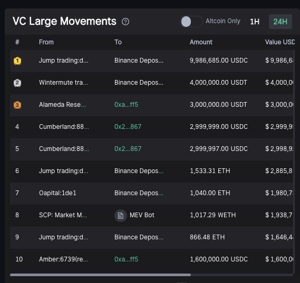Click the # column header

(17, 42)
